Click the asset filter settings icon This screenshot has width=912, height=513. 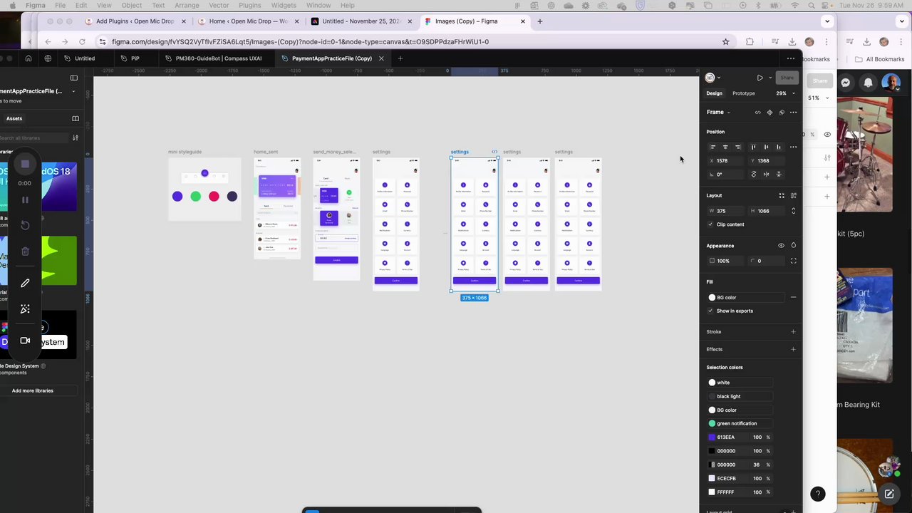[76, 138]
